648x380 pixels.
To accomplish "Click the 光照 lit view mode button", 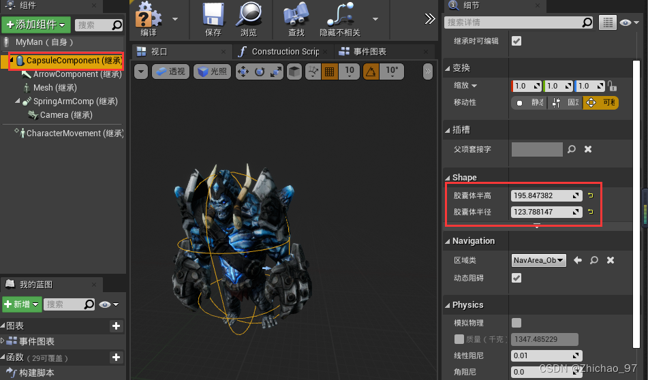I will tap(212, 72).
